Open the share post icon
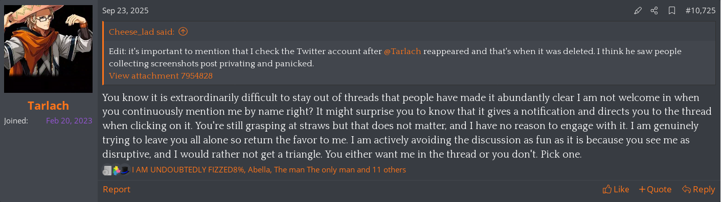Image resolution: width=721 pixels, height=202 pixels. 654,11
